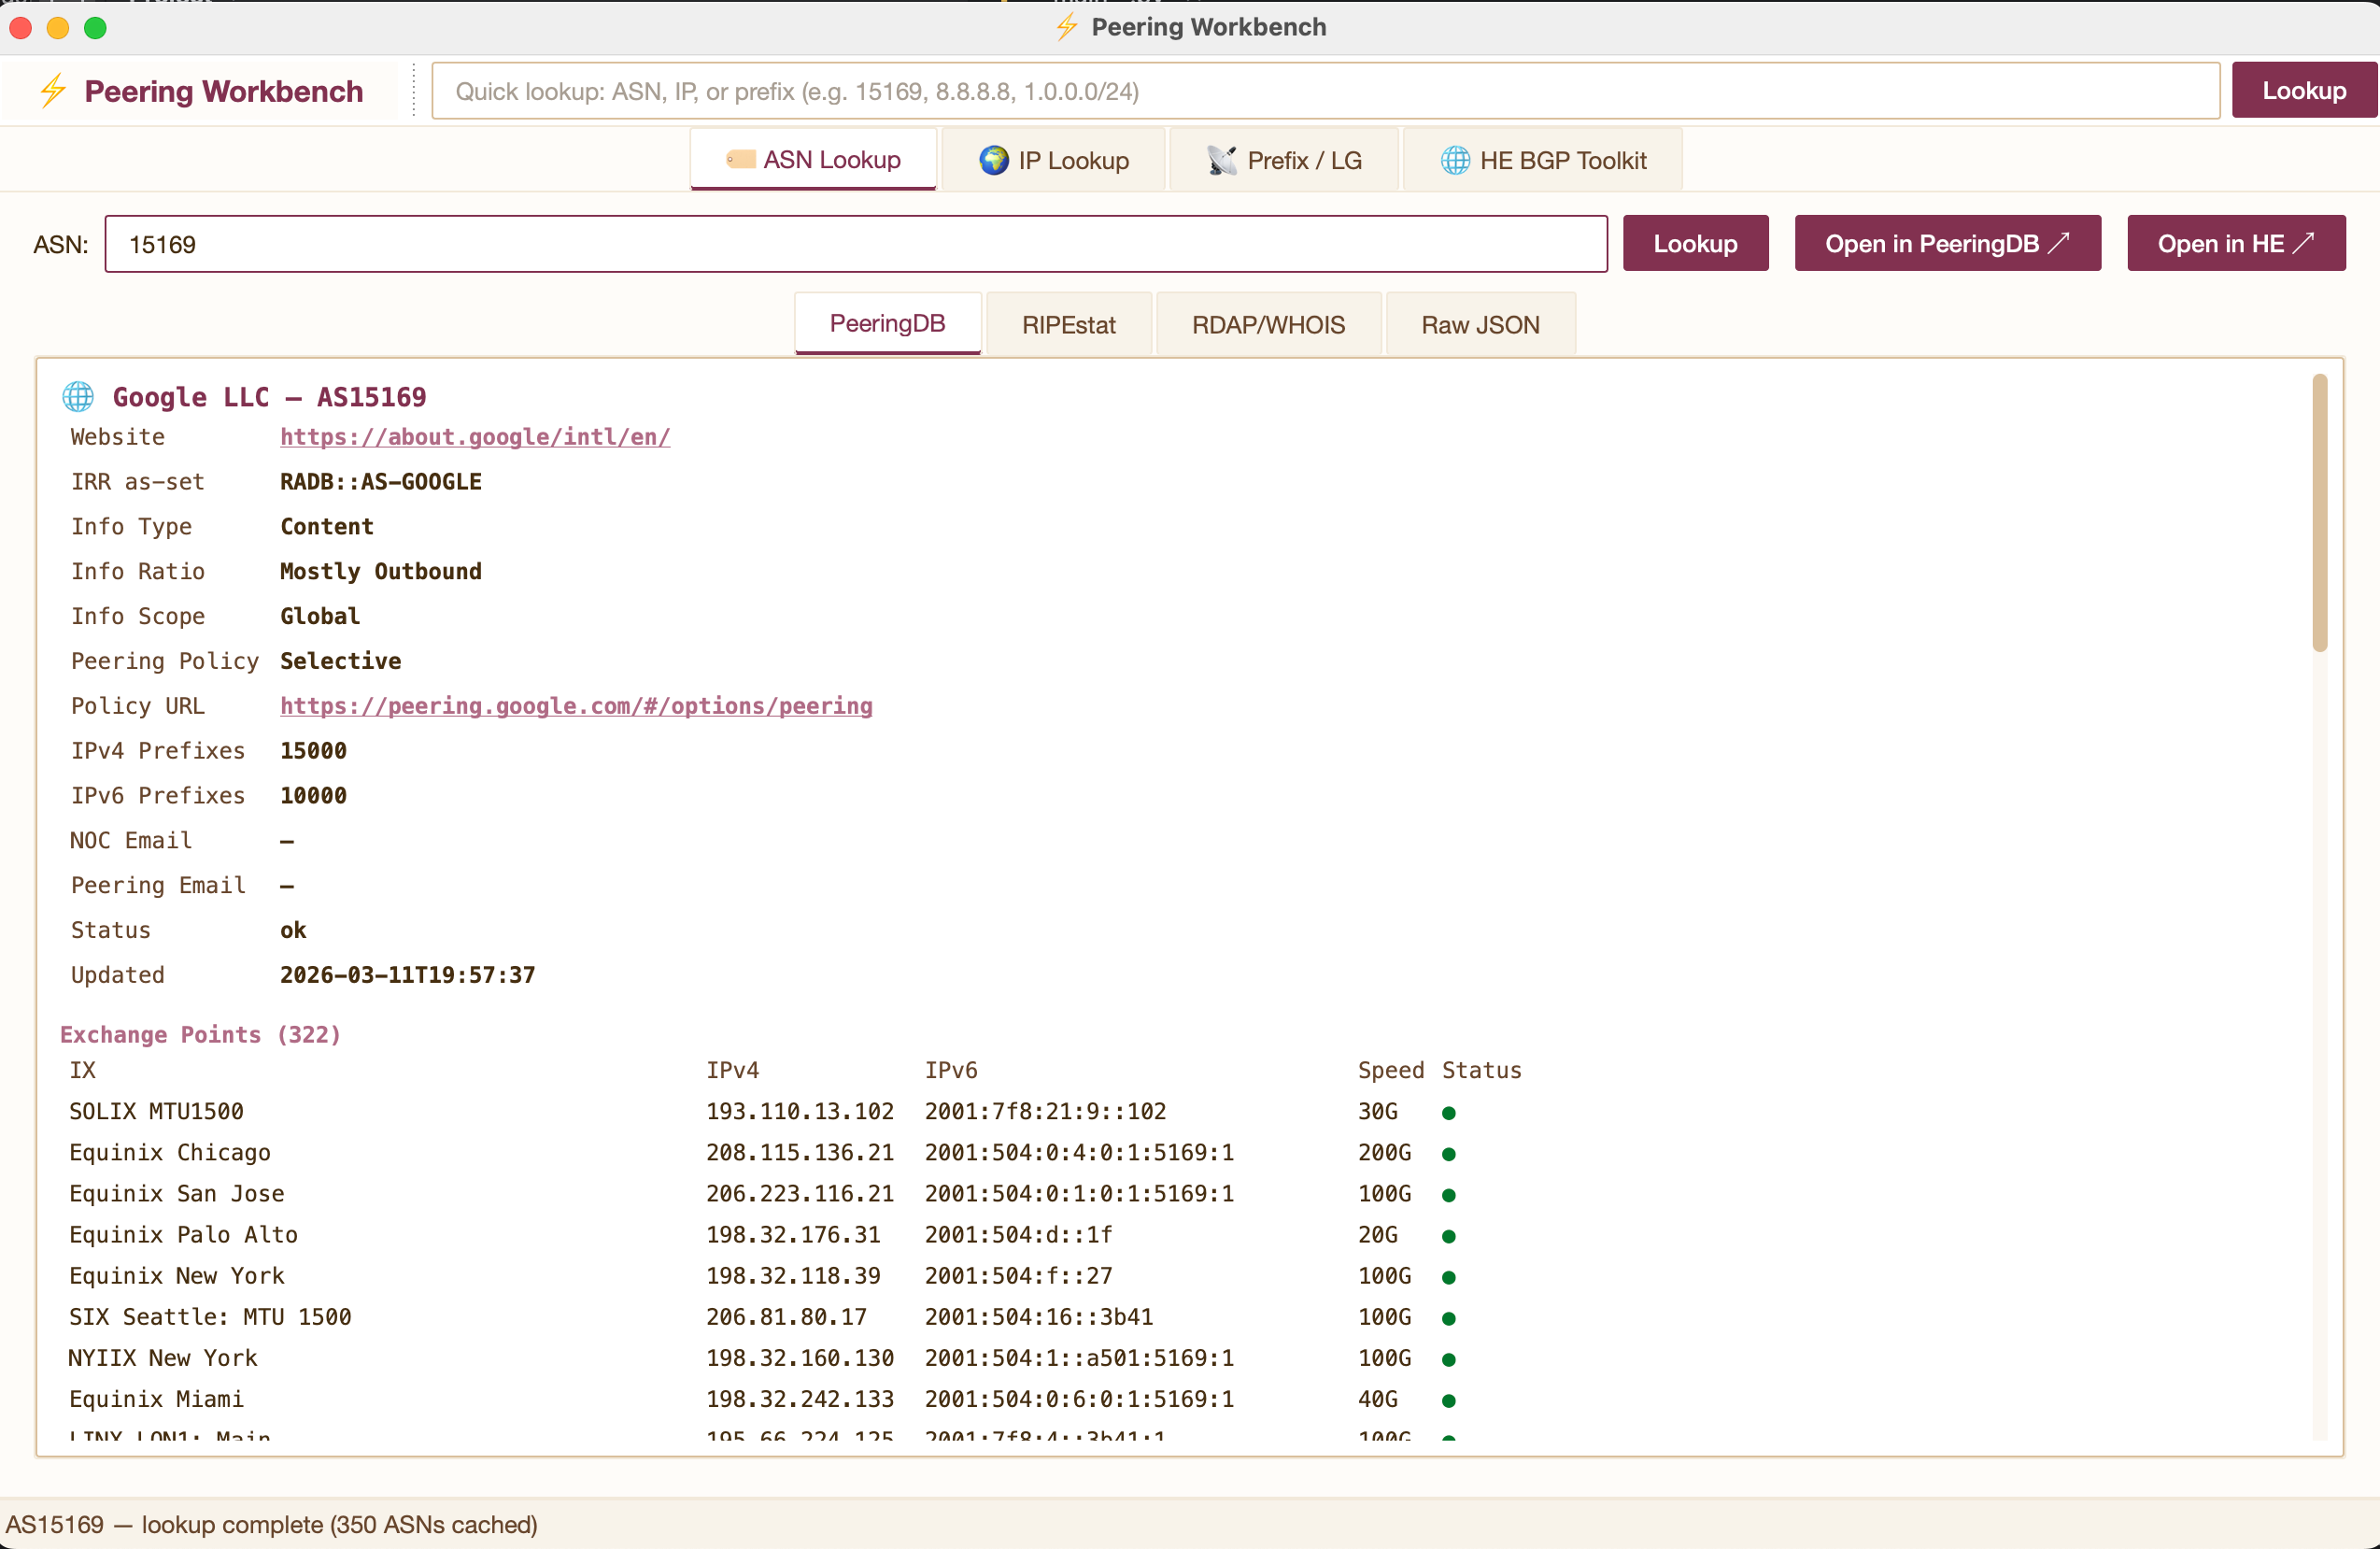Click the SIX Seattle: MTU 1500 row name

click(210, 1317)
